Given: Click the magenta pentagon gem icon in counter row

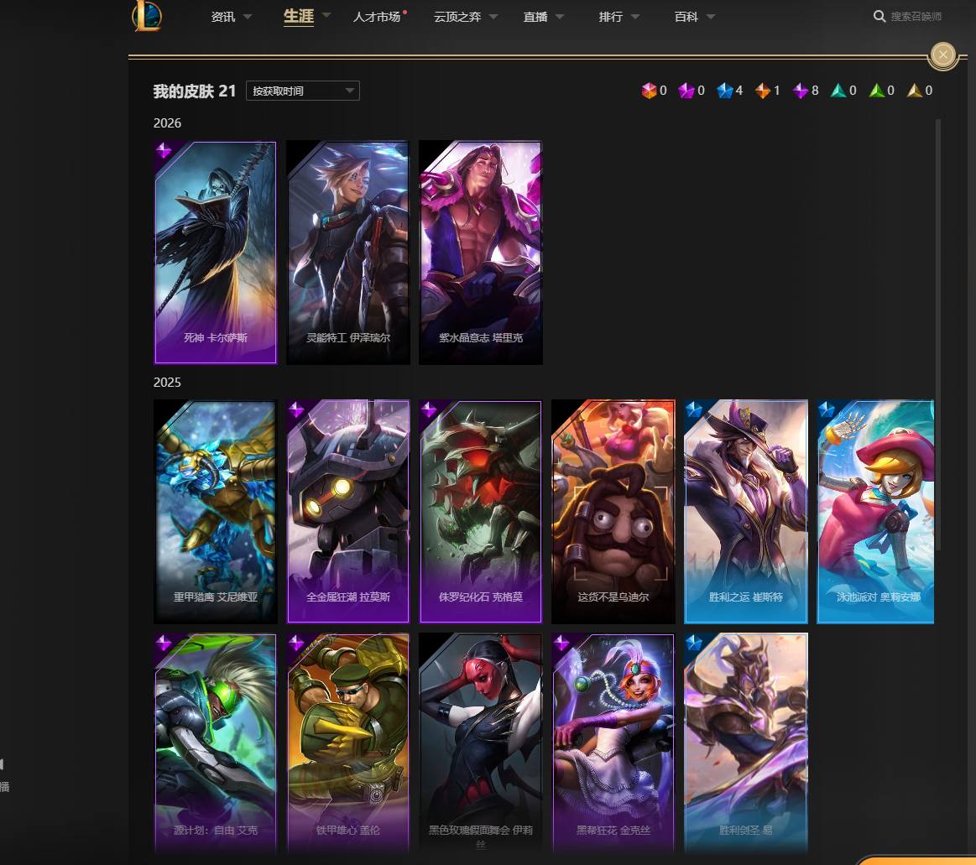Looking at the screenshot, I should point(686,91).
